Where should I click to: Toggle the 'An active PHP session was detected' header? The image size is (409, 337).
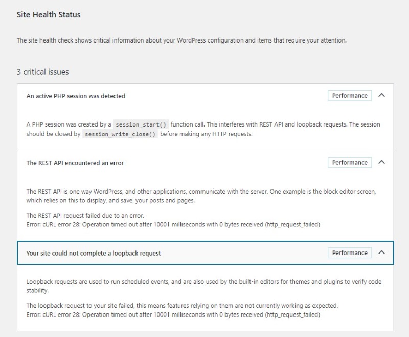coord(76,96)
